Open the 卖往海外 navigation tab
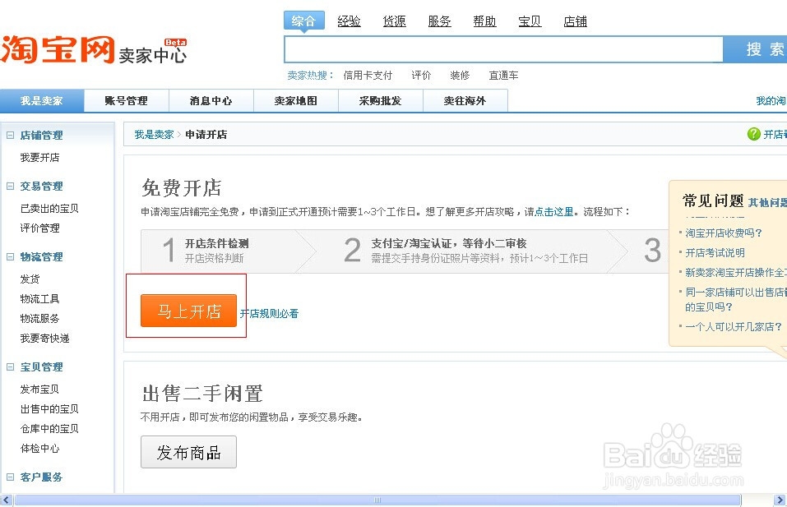 tap(465, 101)
